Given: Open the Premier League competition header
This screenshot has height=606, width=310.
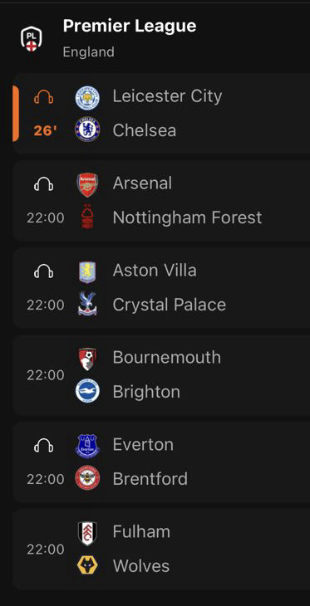Looking at the screenshot, I should point(155,38).
